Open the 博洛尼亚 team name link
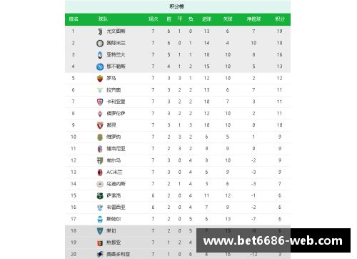Image resolution: width=357 pixels, height=259 pixels. pos(116,149)
